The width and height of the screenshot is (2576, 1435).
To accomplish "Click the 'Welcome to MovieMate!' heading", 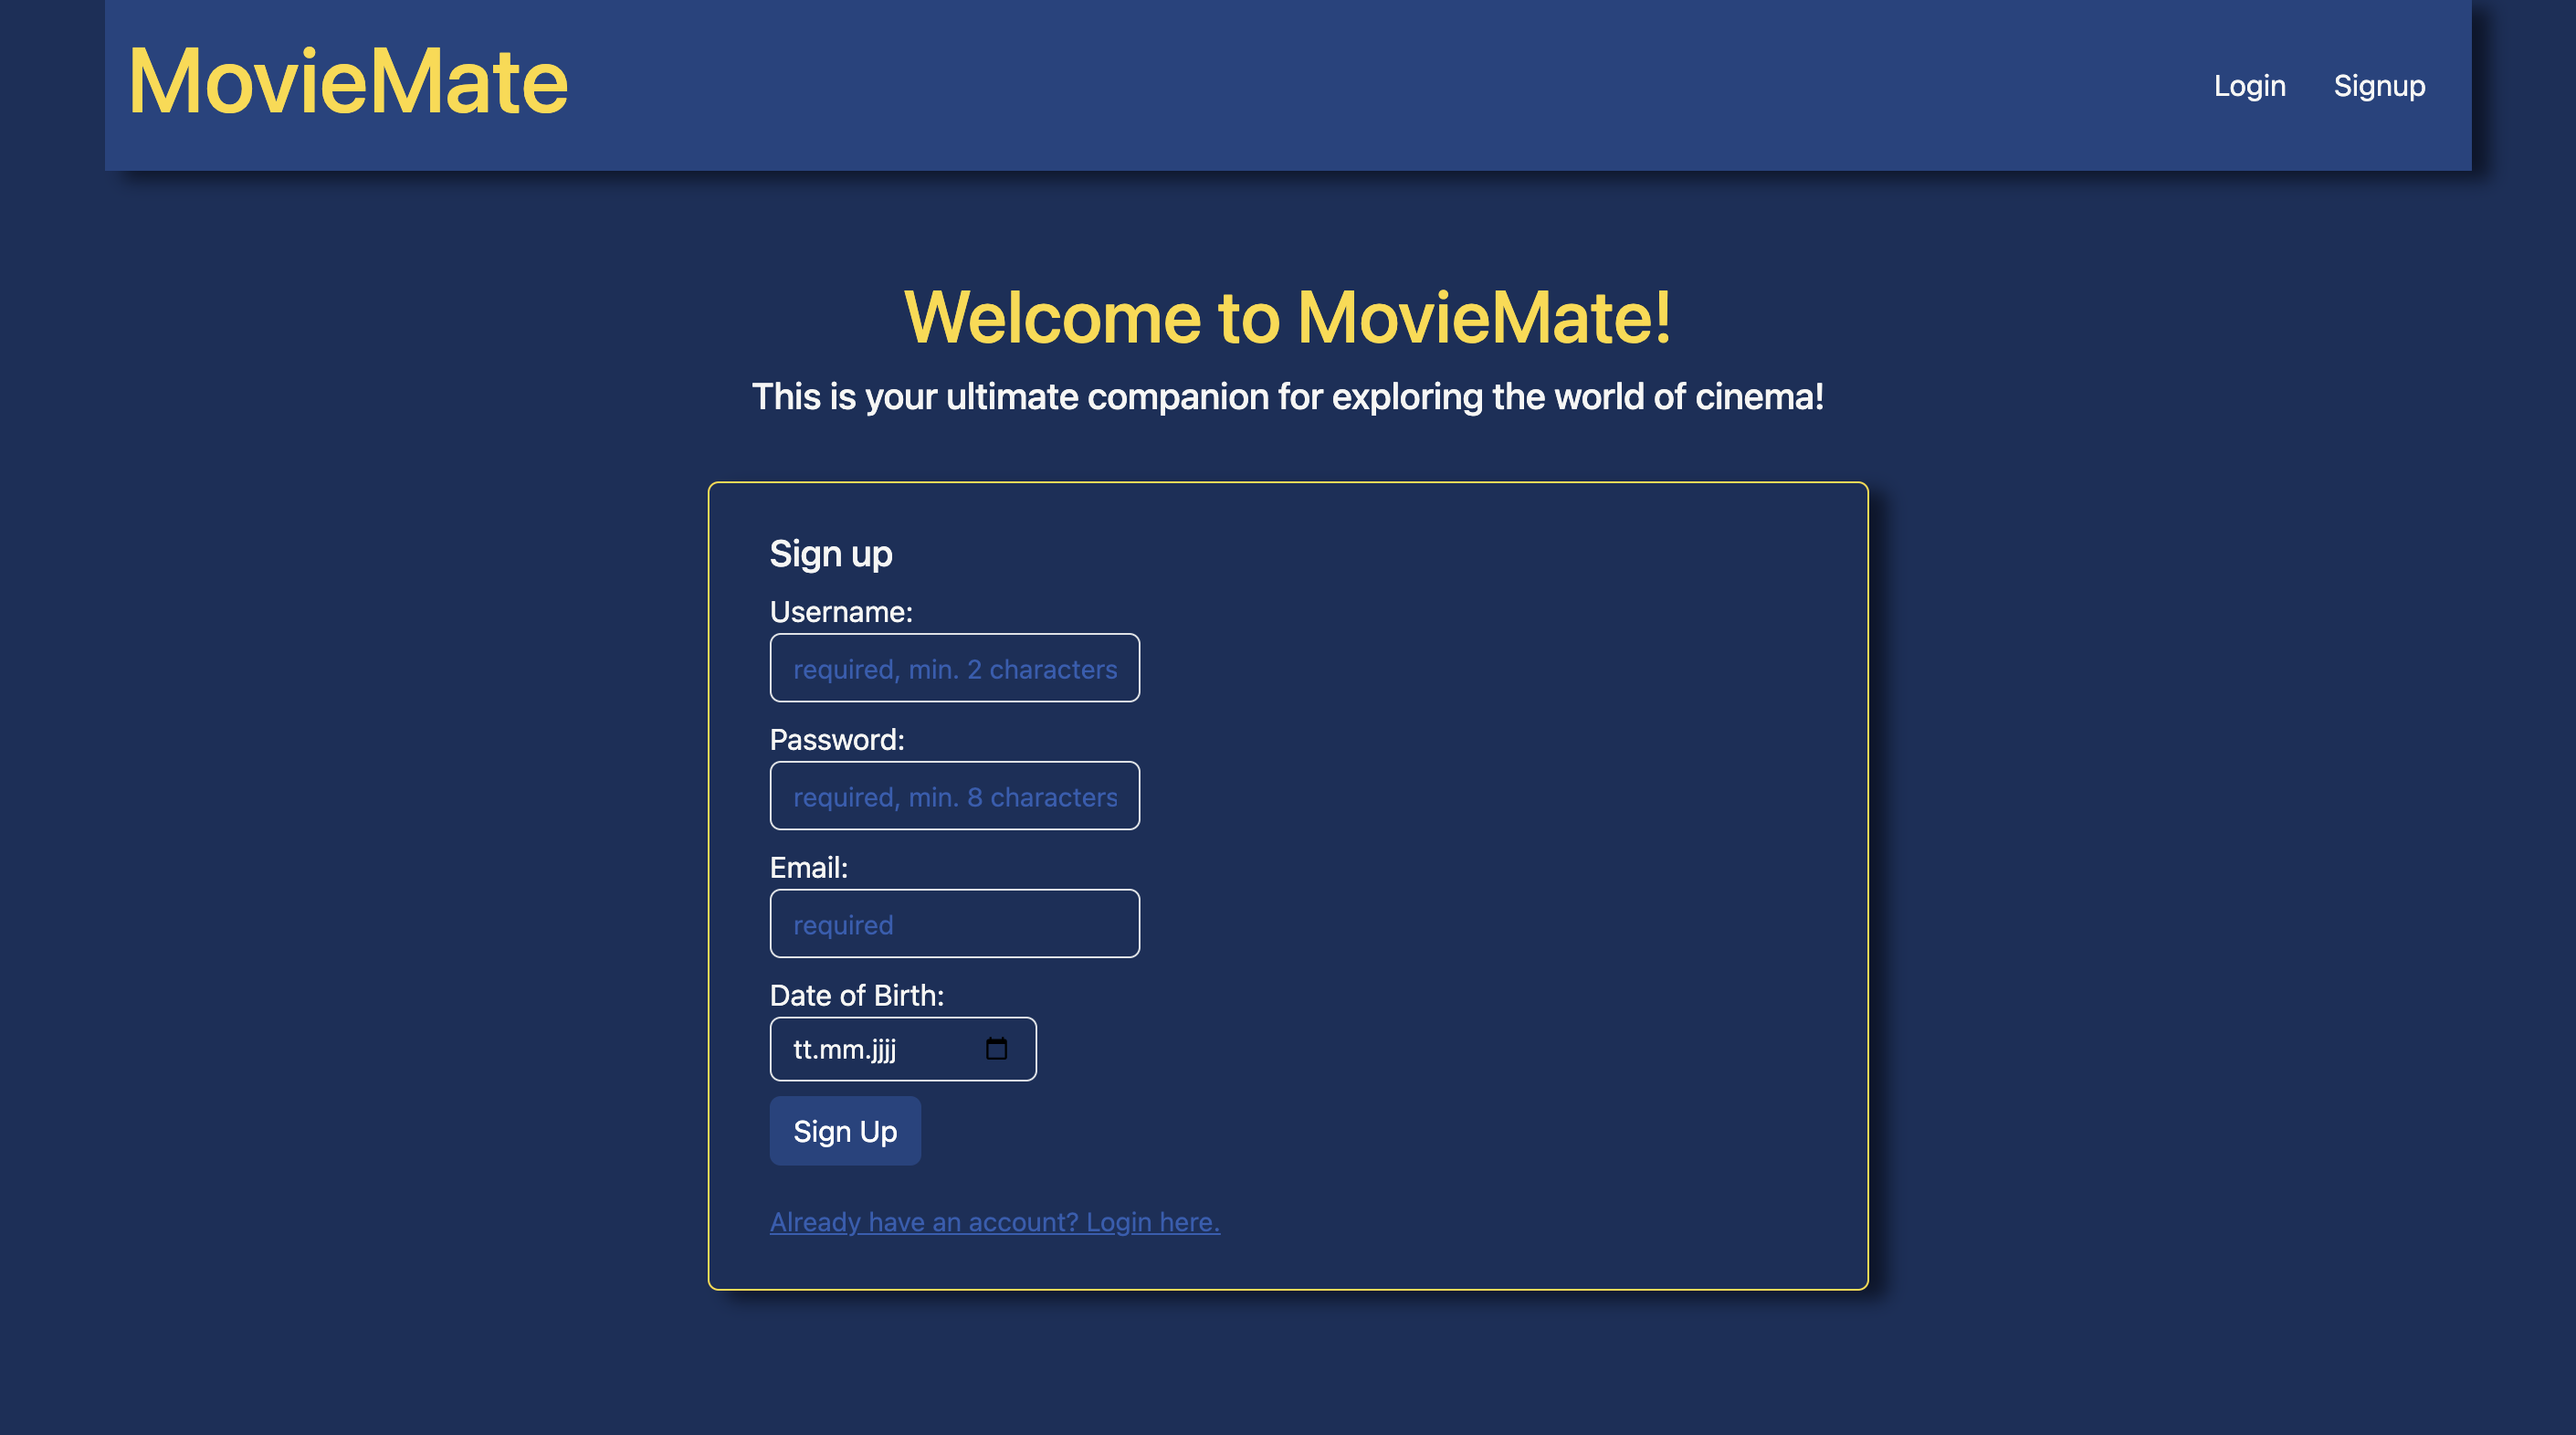I will (x=1287, y=318).
